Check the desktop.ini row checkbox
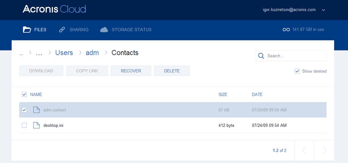348x163 pixels. point(24,125)
